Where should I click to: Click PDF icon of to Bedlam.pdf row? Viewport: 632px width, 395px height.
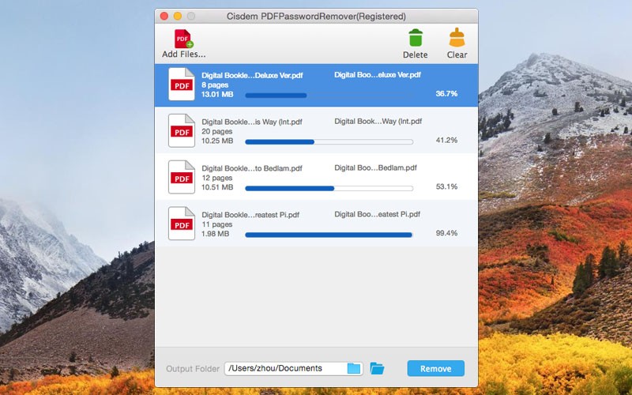tap(182, 177)
